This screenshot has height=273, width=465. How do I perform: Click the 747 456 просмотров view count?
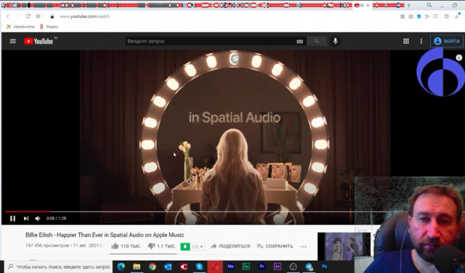pyautogui.click(x=46, y=245)
